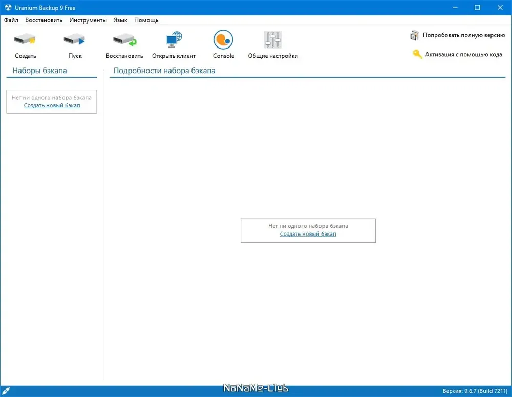Launch the Console toolbar icon

click(223, 39)
